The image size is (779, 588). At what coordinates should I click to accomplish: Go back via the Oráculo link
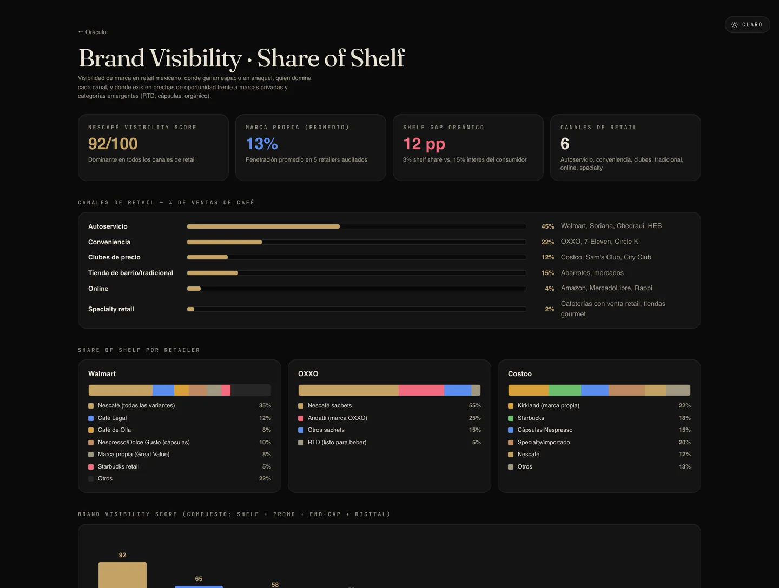pos(92,32)
